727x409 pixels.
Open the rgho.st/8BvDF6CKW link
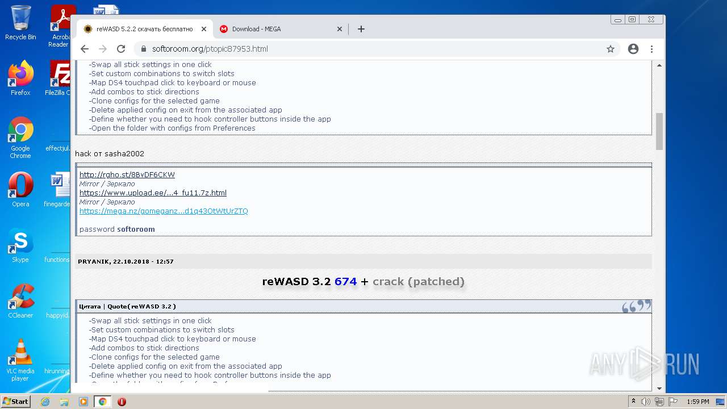(127, 174)
